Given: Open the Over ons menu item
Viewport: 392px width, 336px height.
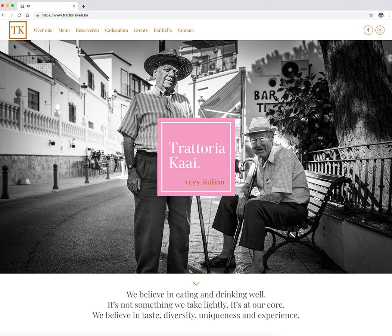Looking at the screenshot, I should (x=43, y=30).
